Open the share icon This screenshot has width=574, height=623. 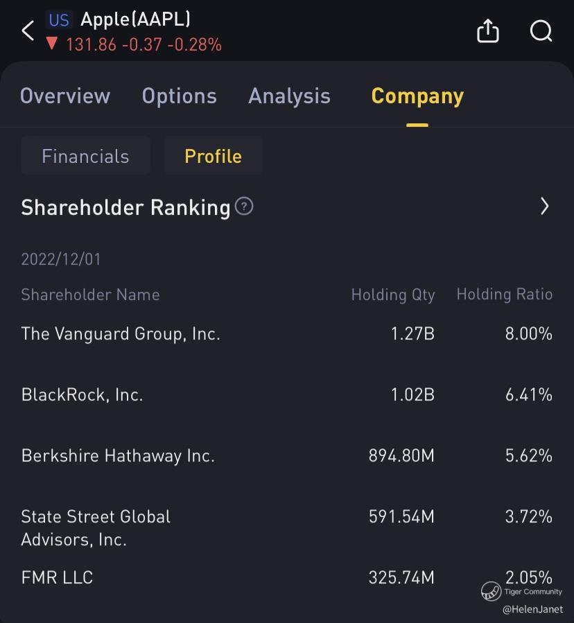coord(488,30)
